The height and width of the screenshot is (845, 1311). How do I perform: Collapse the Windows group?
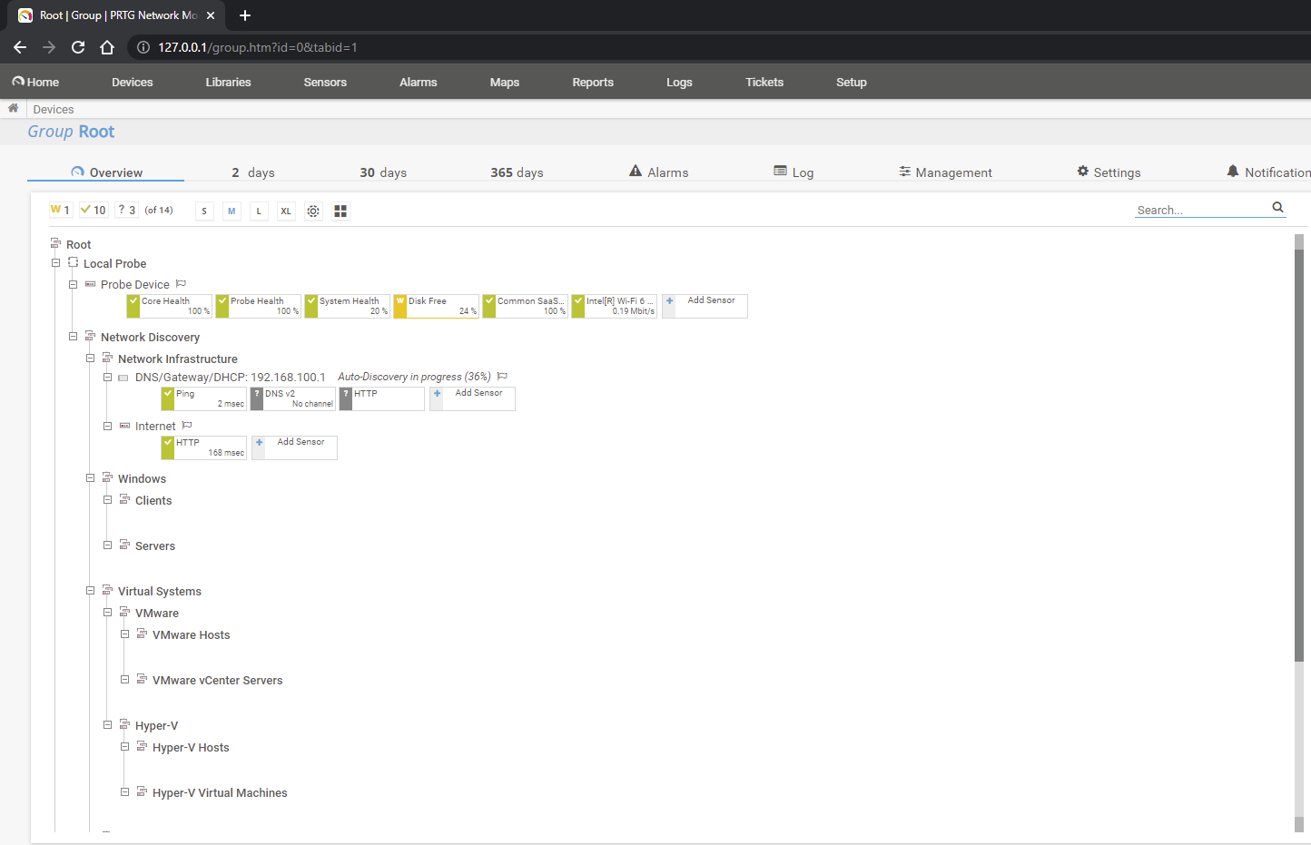[x=90, y=477]
